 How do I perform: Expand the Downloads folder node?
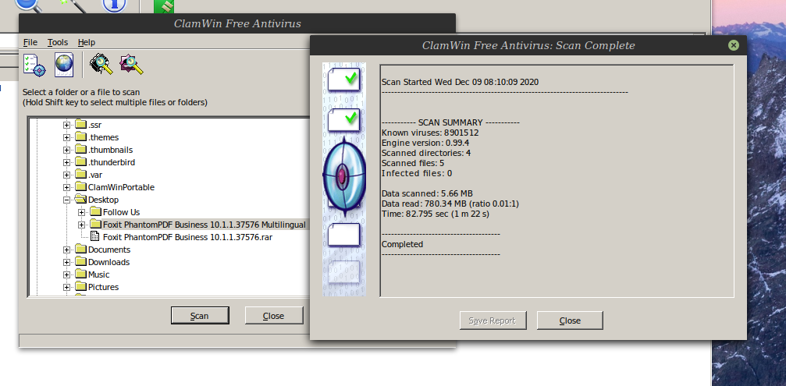click(x=66, y=262)
